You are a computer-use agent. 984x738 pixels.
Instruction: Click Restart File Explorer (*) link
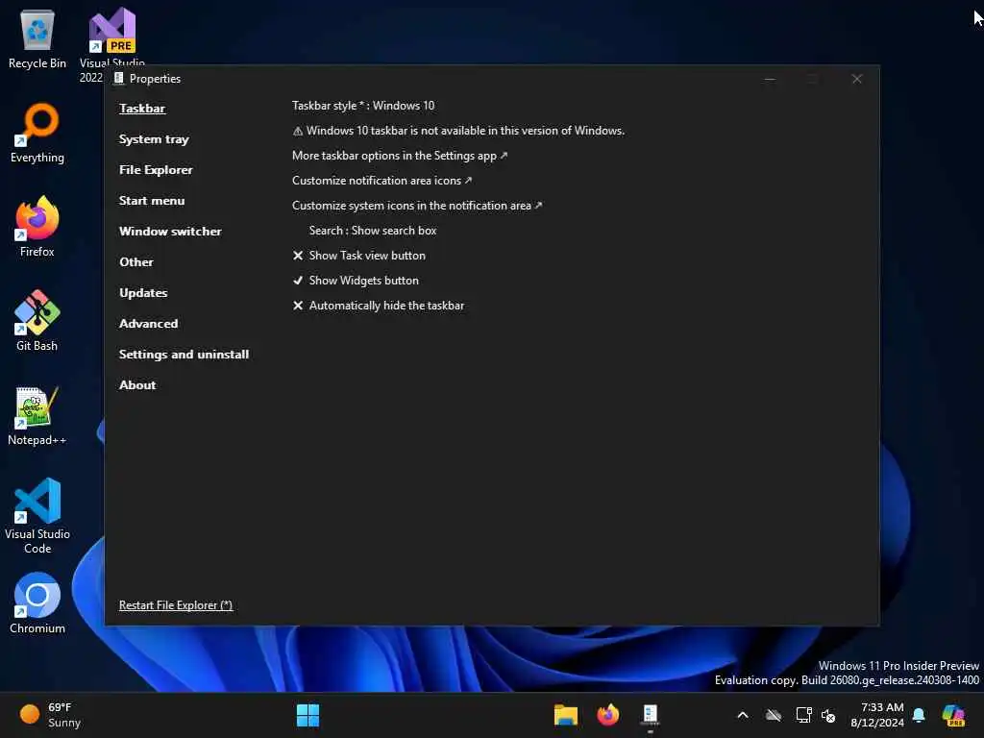coord(176,605)
